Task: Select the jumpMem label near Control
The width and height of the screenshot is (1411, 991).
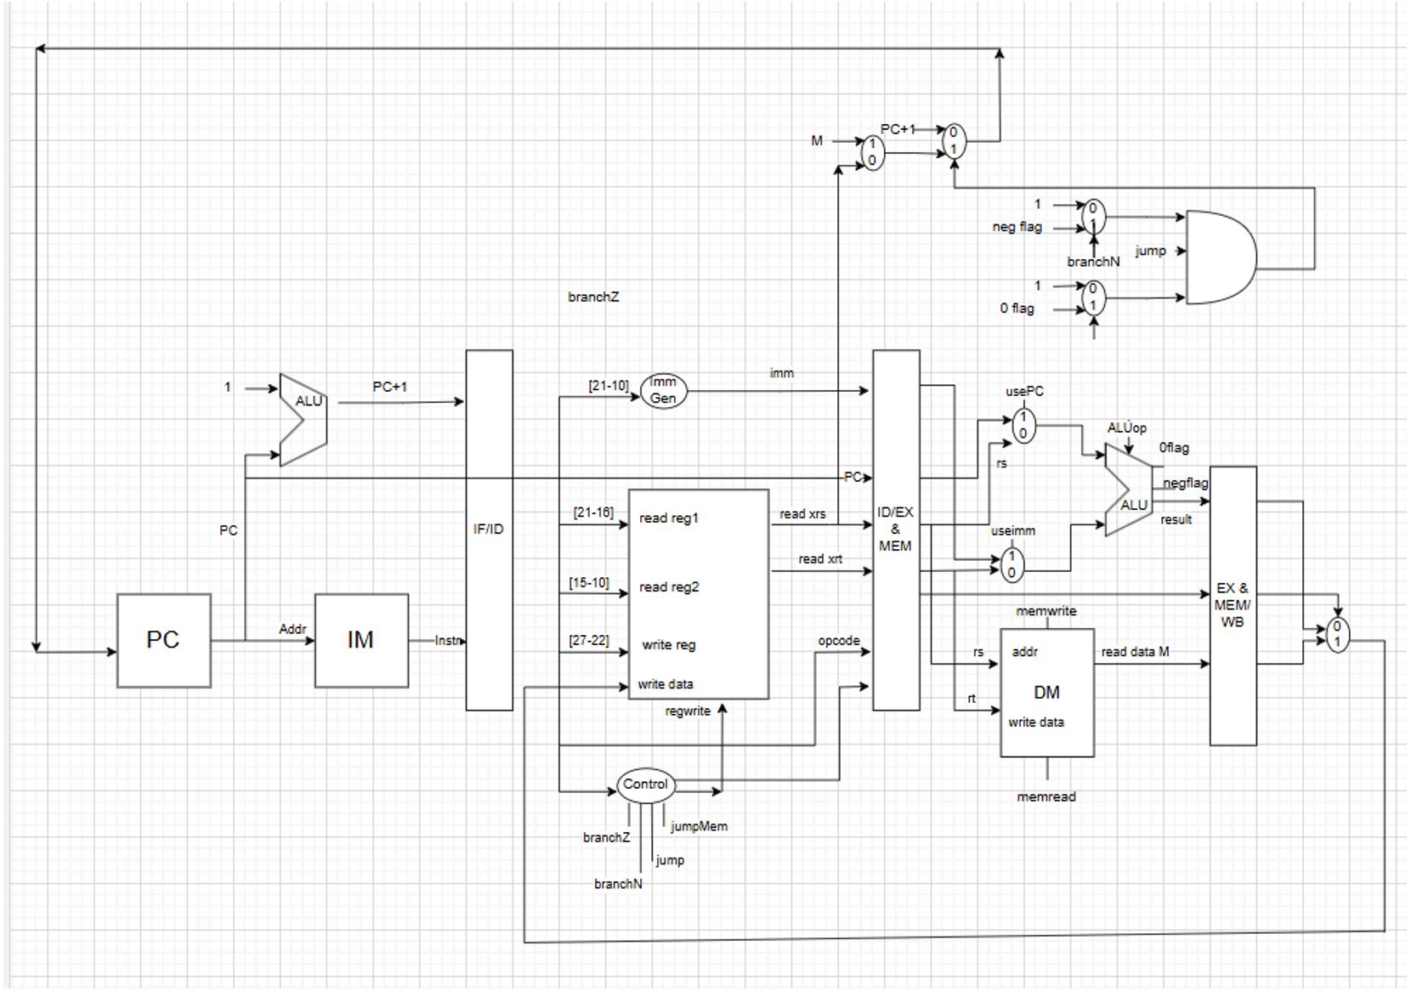Action: pos(699,826)
